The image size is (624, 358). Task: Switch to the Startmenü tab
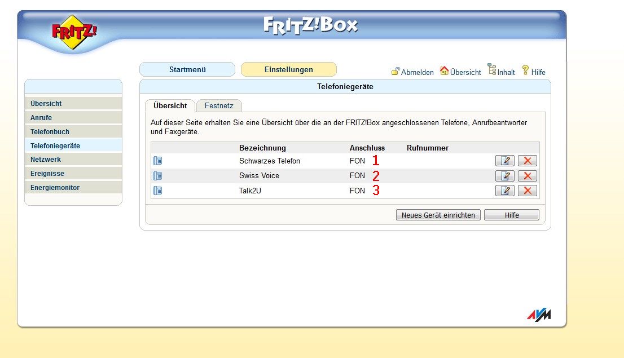tap(187, 69)
